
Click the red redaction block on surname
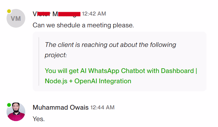tap(69, 14)
